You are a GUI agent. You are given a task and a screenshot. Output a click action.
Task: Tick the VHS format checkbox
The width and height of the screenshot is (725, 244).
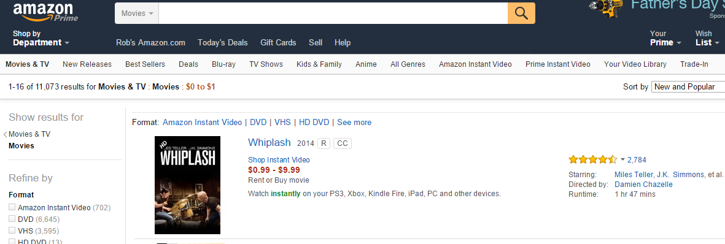(x=12, y=230)
